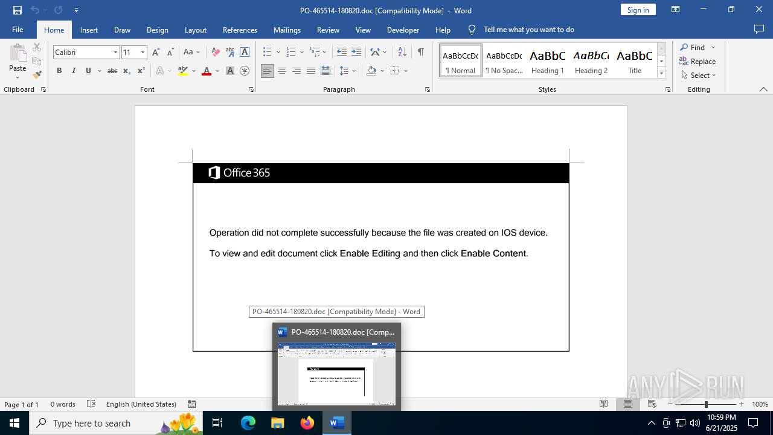Click the Format Painter brush icon

pos(37,74)
